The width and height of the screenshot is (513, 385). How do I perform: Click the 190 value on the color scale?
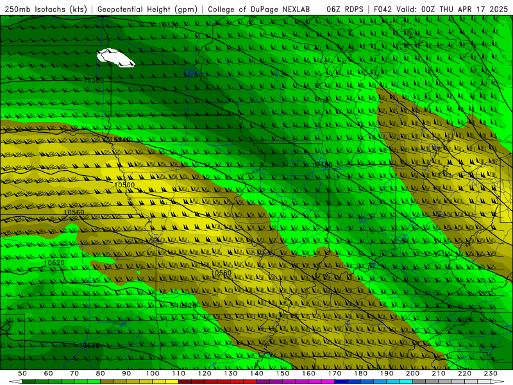pyautogui.click(x=387, y=373)
